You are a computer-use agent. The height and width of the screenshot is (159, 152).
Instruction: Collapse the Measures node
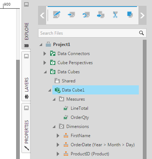tap(54, 99)
